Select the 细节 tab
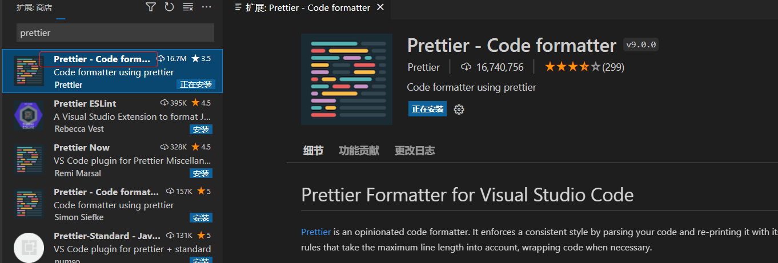This screenshot has width=778, height=263. [313, 151]
